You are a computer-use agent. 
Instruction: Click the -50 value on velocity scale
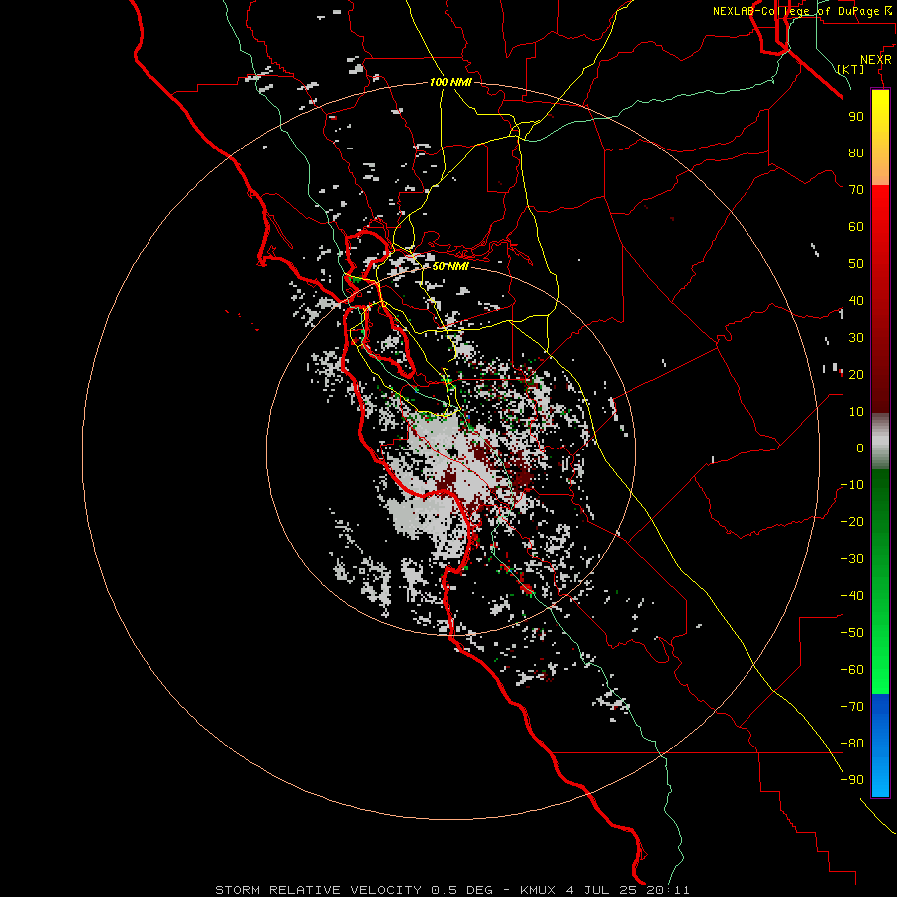(x=852, y=633)
